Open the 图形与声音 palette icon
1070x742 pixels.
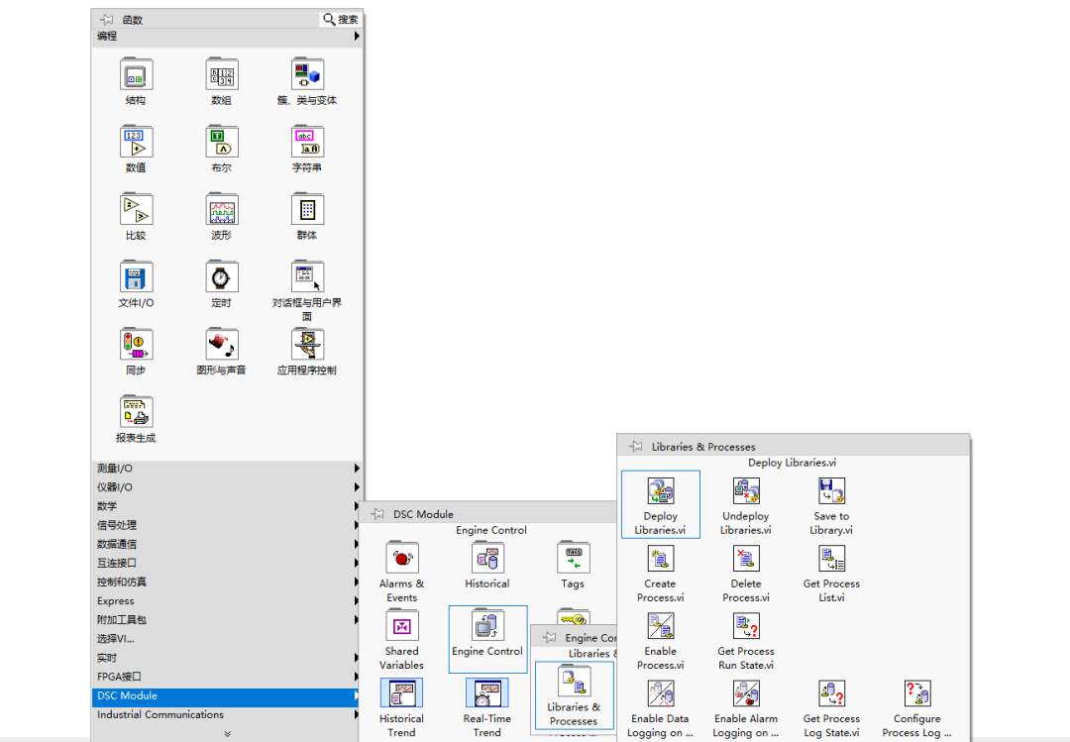pyautogui.click(x=222, y=344)
